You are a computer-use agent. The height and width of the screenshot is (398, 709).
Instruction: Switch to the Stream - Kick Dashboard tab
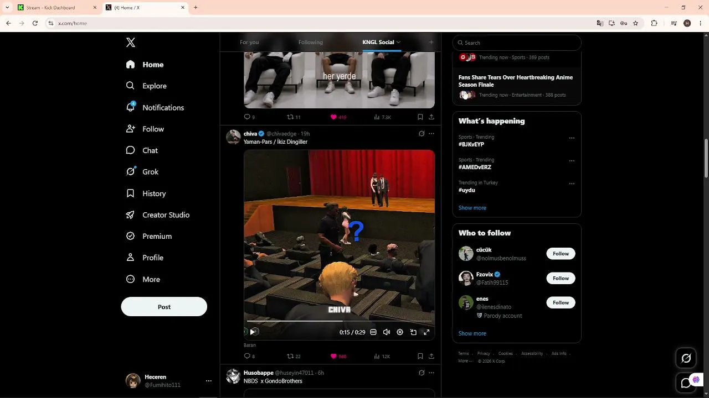(56, 8)
